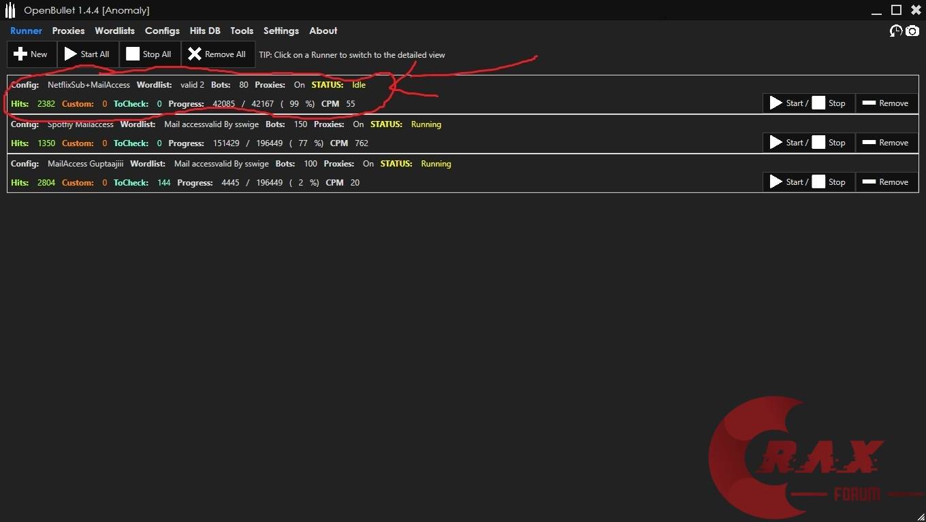This screenshot has width=926, height=522.
Task: Click the progress value 42085
Action: (x=224, y=104)
